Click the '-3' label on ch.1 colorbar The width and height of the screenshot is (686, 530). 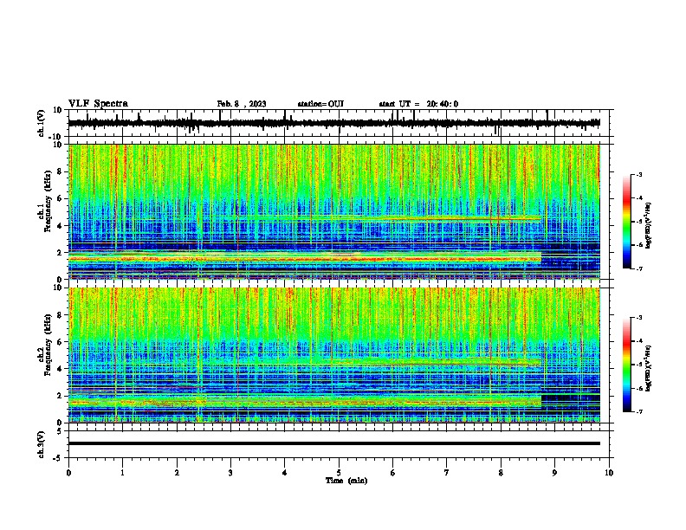pyautogui.click(x=638, y=174)
